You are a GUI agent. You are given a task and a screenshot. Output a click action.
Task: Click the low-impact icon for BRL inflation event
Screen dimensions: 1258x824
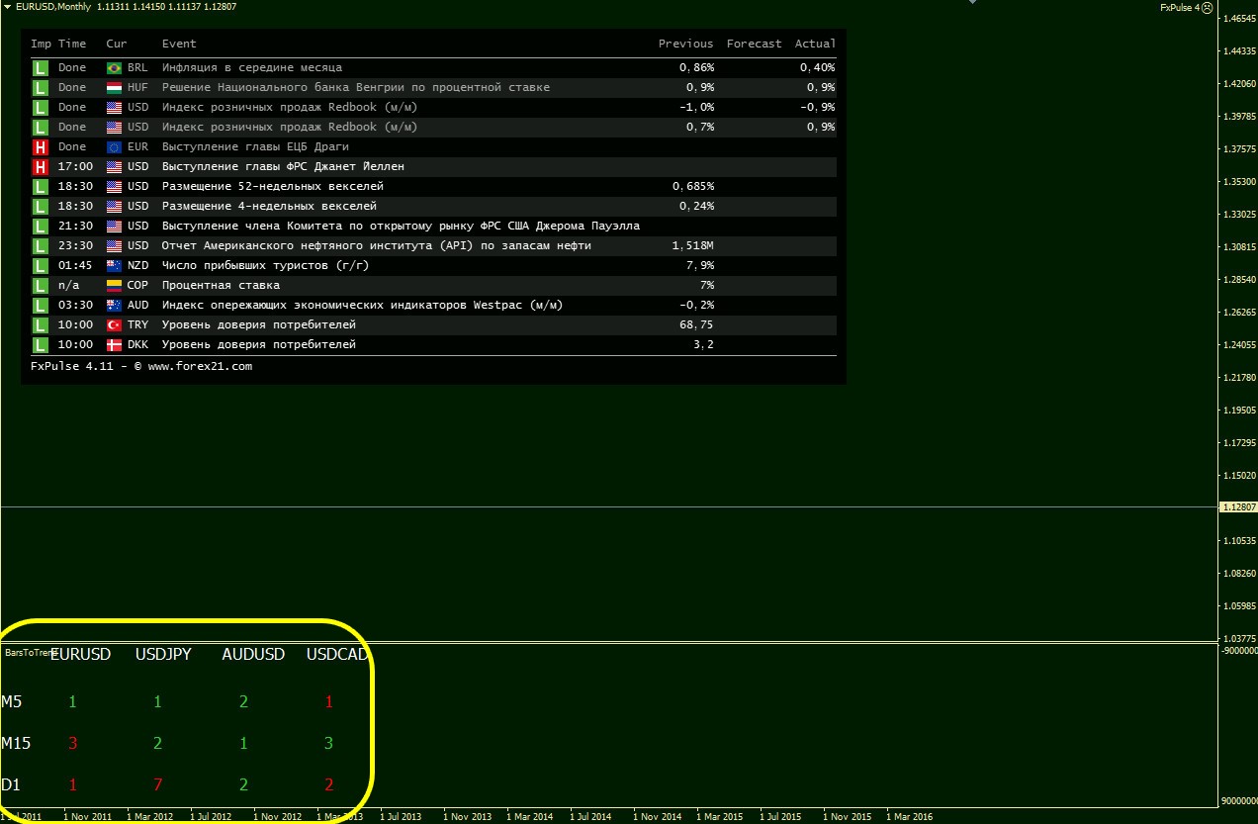tap(41, 68)
